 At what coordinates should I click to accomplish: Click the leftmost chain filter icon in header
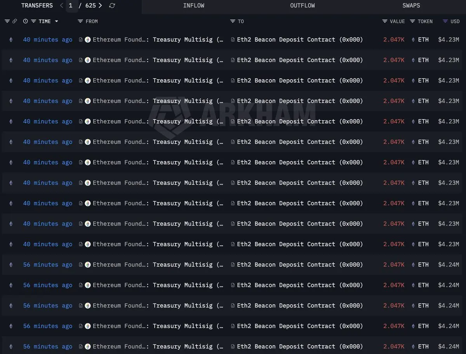(x=7, y=21)
